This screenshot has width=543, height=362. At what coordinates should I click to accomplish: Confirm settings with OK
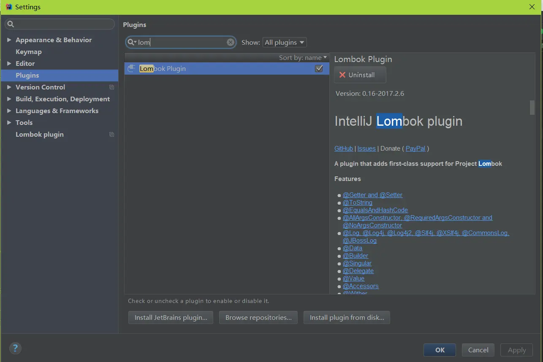(440, 350)
